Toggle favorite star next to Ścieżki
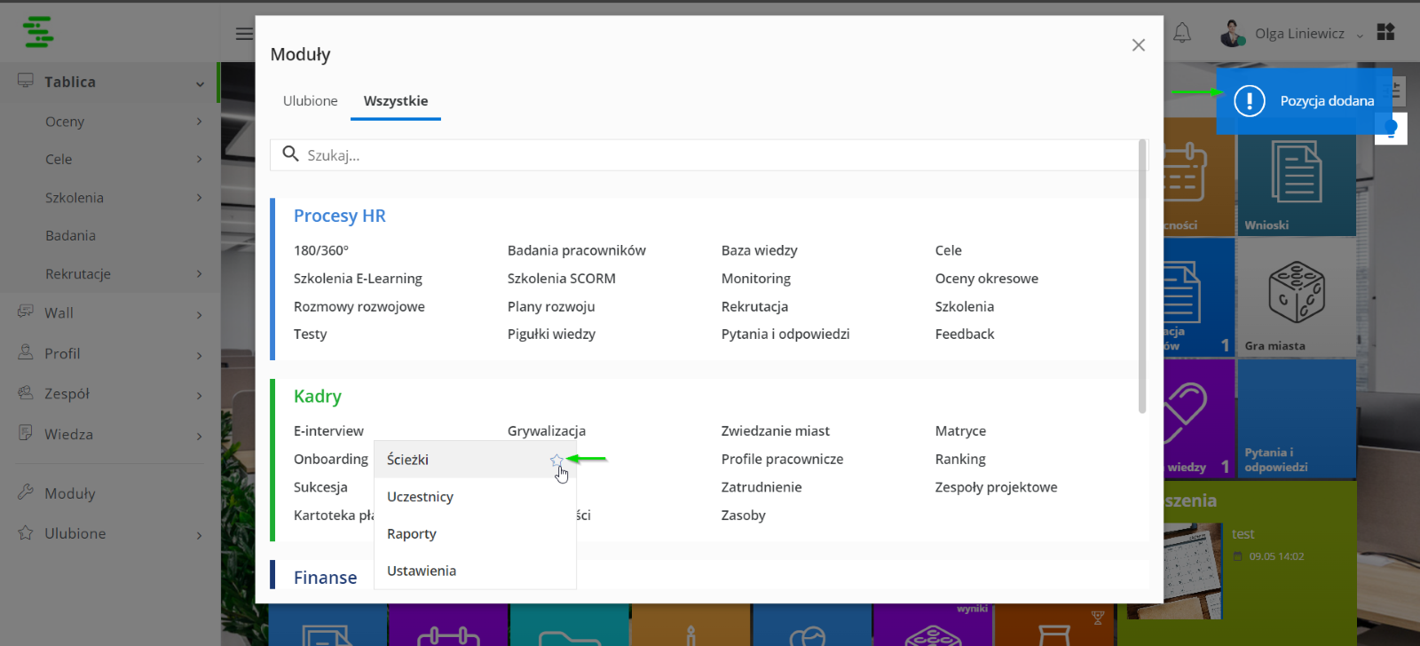 [556, 461]
